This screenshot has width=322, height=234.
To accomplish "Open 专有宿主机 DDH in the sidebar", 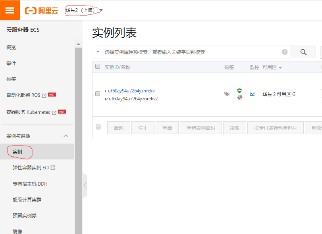I will pyautogui.click(x=30, y=184).
